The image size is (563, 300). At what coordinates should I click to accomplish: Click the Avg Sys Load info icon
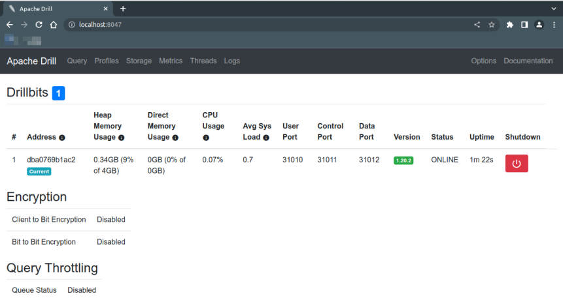[266, 138]
